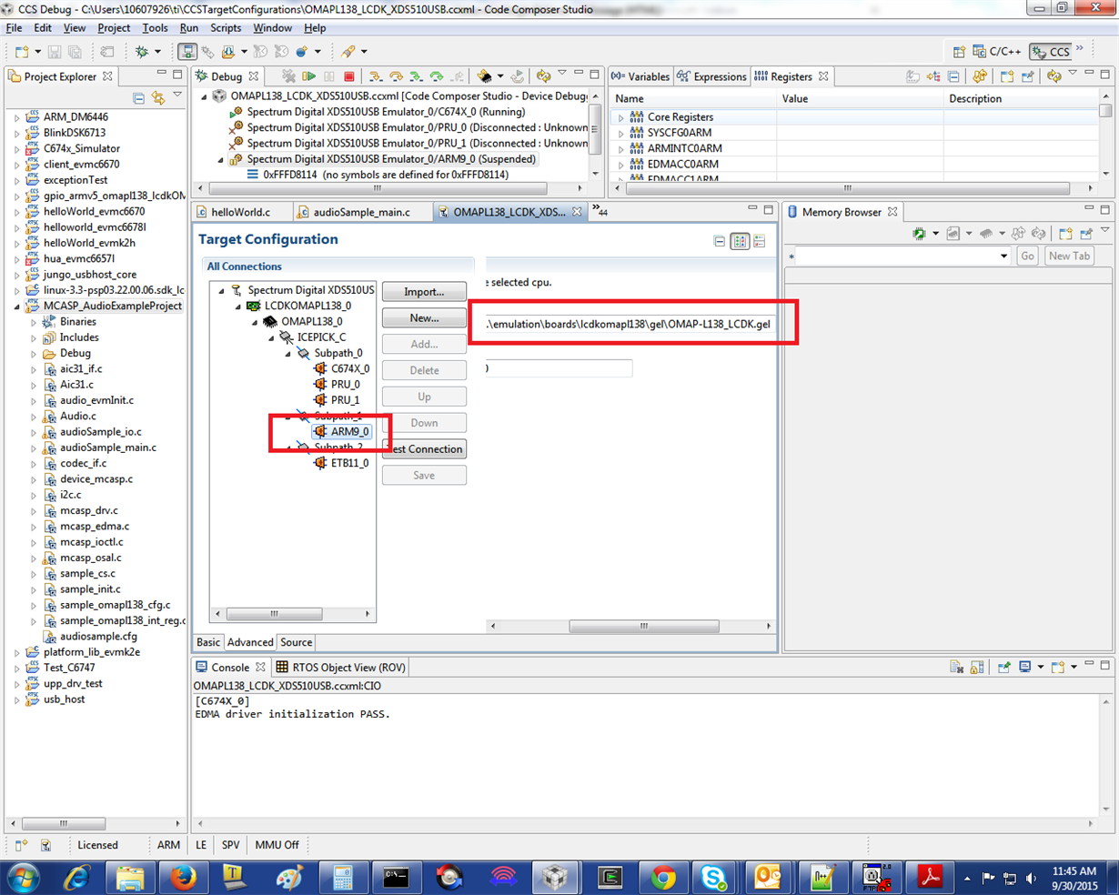This screenshot has height=895, width=1119.
Task: Switch to the Variables tab
Action: (x=640, y=76)
